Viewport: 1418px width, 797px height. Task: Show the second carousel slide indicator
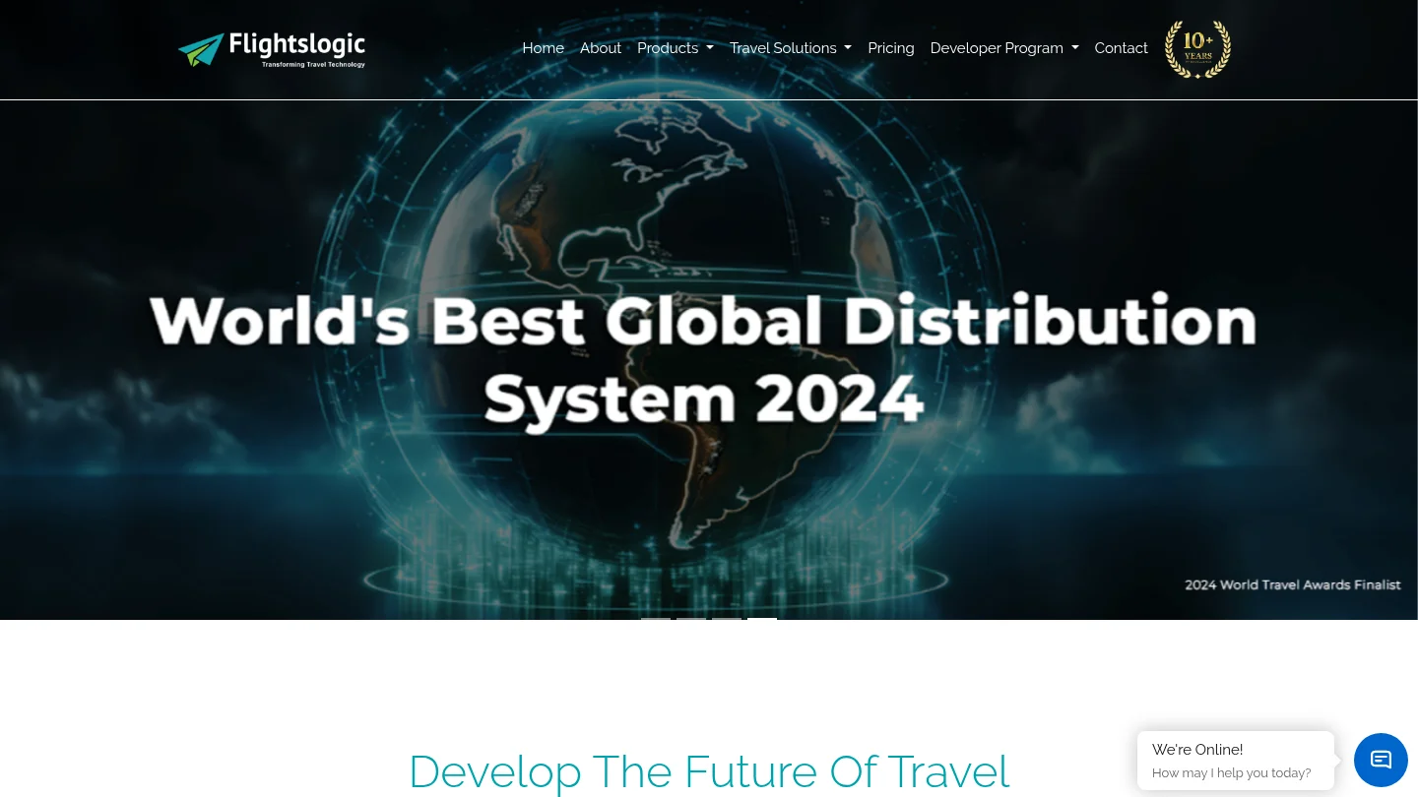pyautogui.click(x=691, y=619)
